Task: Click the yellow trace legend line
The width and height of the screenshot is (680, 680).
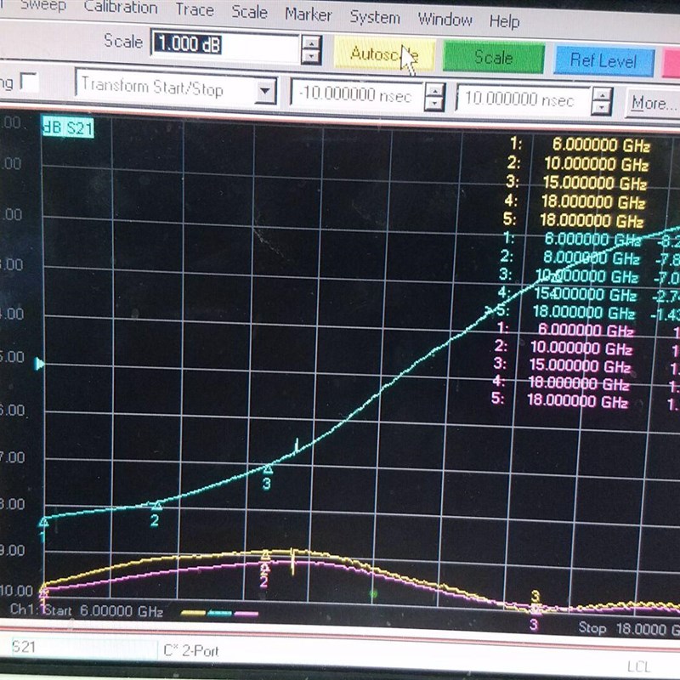Action: [x=193, y=613]
